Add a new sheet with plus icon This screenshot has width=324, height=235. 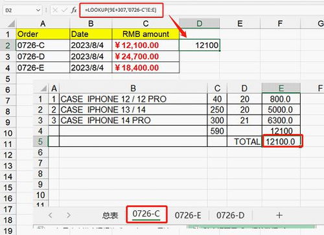279,215
